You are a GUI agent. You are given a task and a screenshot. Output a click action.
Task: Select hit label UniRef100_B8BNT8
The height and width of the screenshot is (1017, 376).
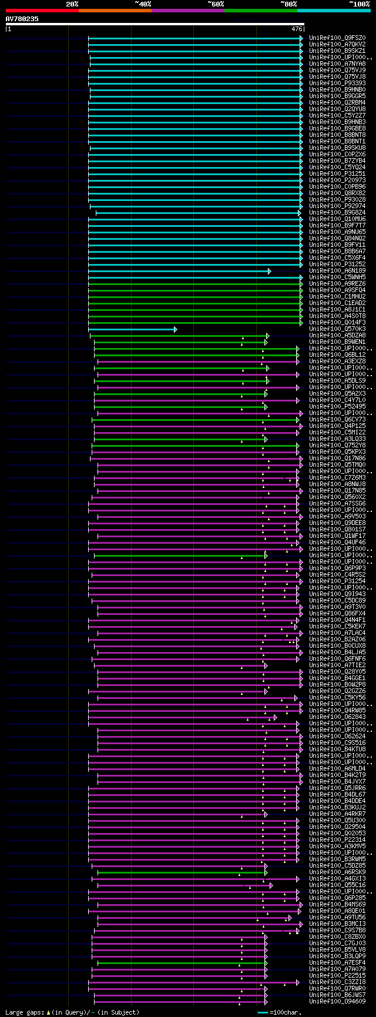[337, 135]
